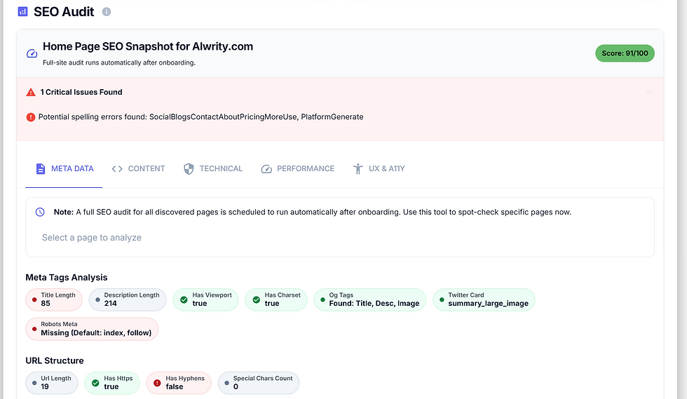Click the Og Tags Found chip
Screen dimensions: 687x399
point(370,299)
